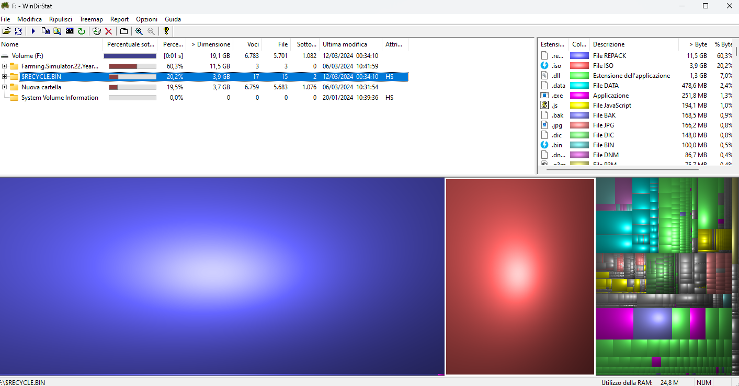739x386 pixels.
Task: Click the yellow question mark help icon
Action: point(166,31)
